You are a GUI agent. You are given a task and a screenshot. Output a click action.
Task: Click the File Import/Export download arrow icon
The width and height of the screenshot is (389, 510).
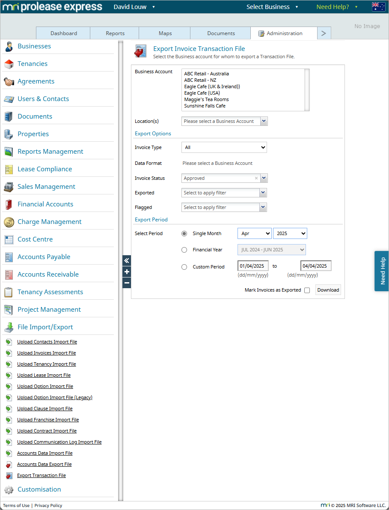point(9,328)
